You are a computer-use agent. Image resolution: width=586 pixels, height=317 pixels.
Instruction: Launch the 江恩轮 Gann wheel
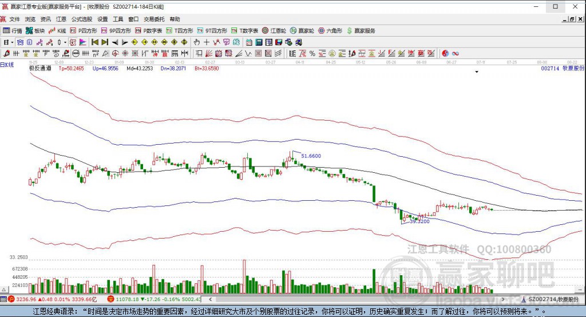pos(274,31)
